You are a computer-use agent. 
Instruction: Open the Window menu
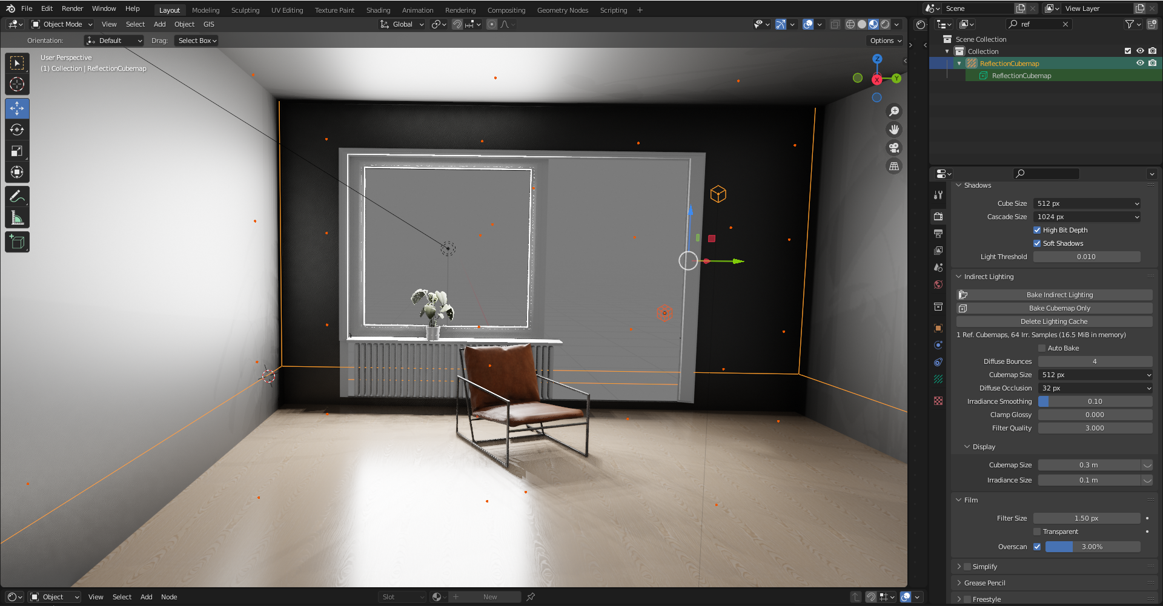click(x=104, y=8)
